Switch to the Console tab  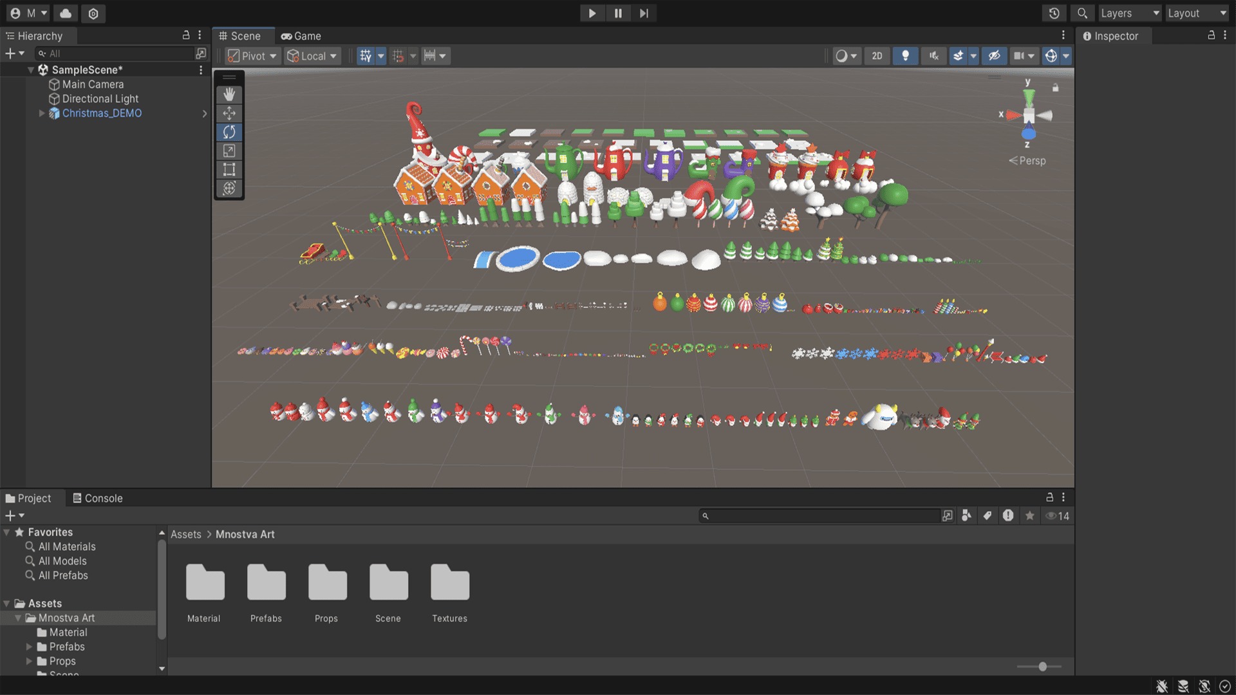tap(97, 498)
